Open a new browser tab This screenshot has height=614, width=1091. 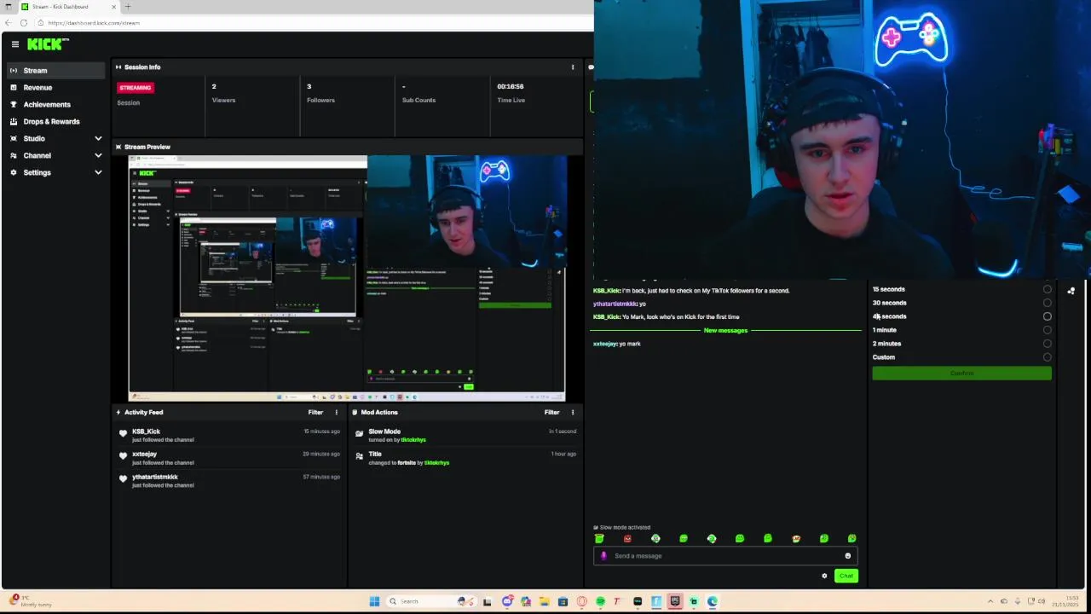[x=128, y=7]
